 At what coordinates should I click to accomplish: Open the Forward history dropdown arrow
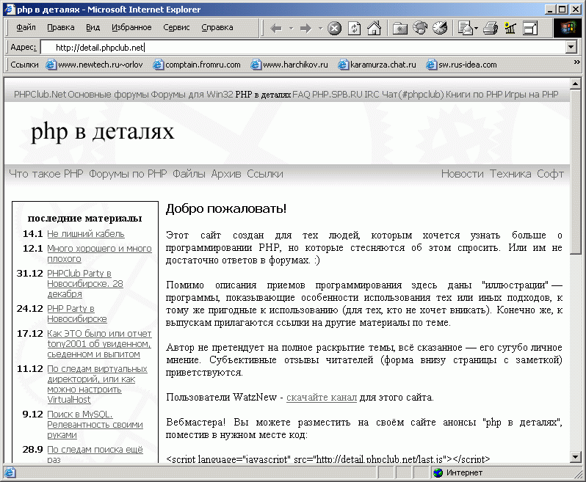(320, 29)
